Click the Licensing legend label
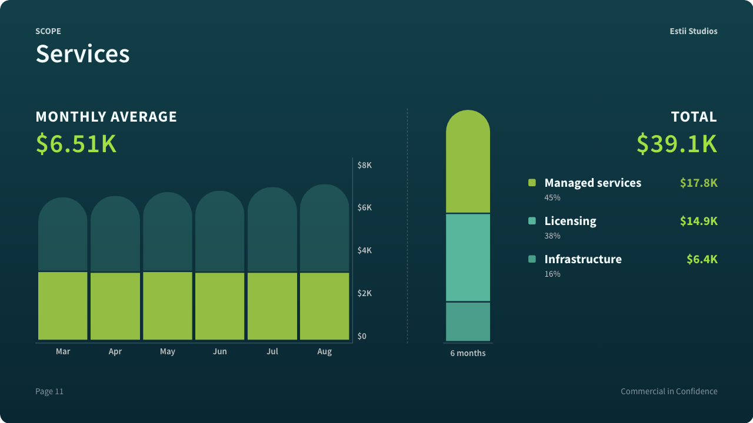Screen dimensions: 753x423 click(x=571, y=221)
